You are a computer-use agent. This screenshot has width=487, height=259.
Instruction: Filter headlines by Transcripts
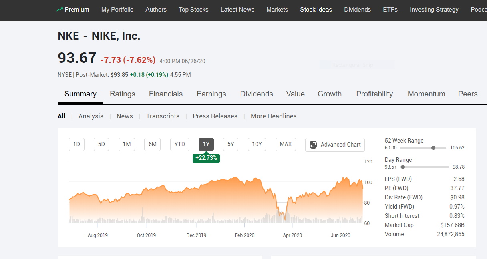pos(163,116)
